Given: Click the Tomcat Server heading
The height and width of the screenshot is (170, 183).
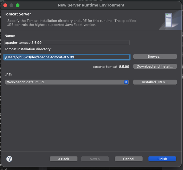Looking at the screenshot, I should click(x=17, y=14).
